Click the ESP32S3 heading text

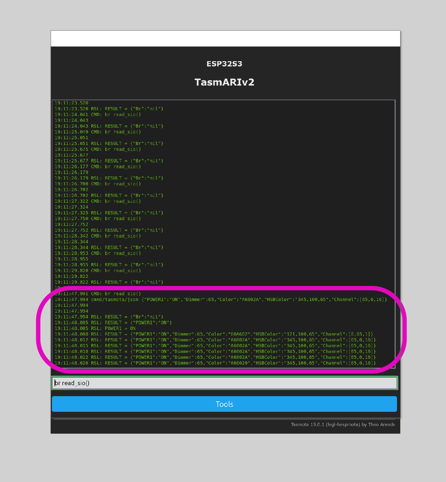(224, 64)
